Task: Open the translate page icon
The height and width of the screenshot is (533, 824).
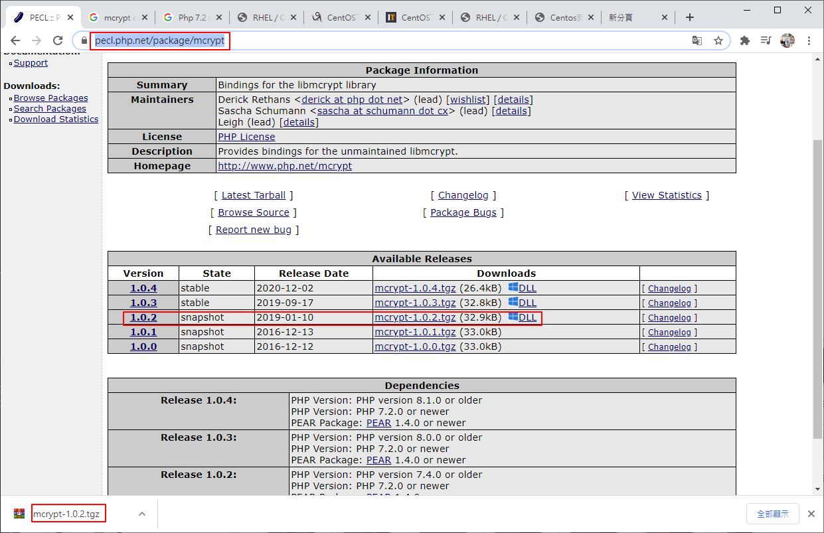Action: click(x=697, y=40)
